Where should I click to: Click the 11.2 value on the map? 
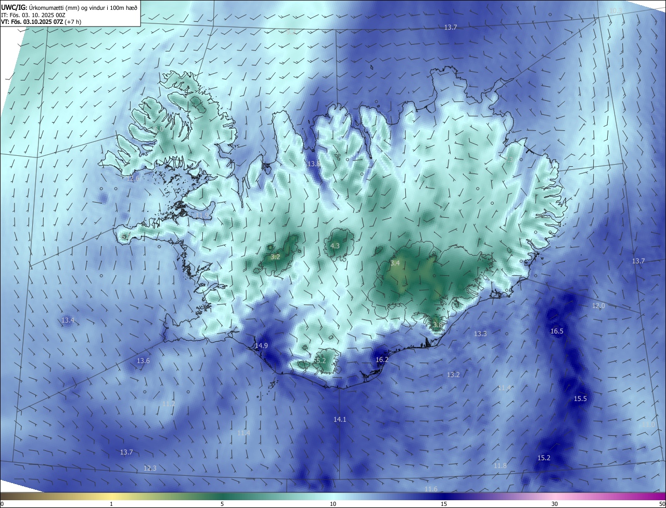pyautogui.click(x=169, y=404)
